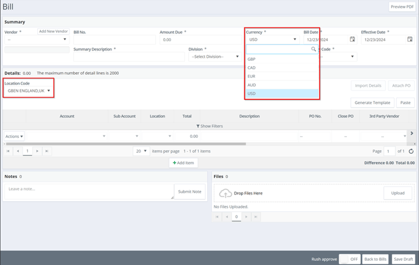Open the 3rd Party Vendor dropdown in row

(x=384, y=136)
